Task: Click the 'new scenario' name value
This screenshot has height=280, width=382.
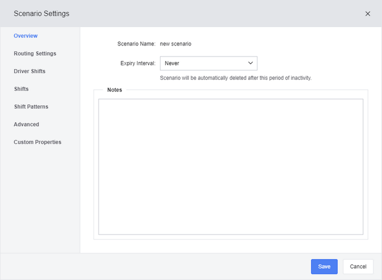Action: tap(175, 44)
